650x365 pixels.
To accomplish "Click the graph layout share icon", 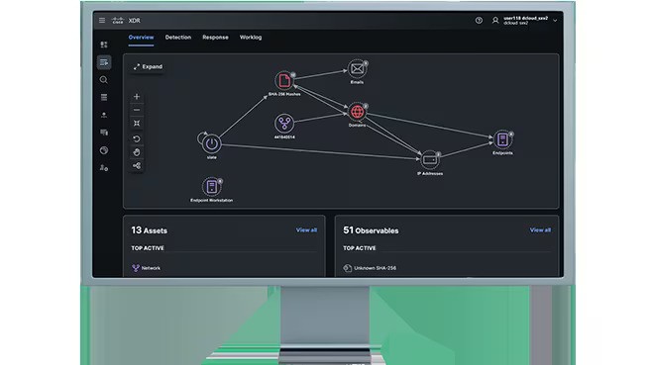I will click(137, 166).
